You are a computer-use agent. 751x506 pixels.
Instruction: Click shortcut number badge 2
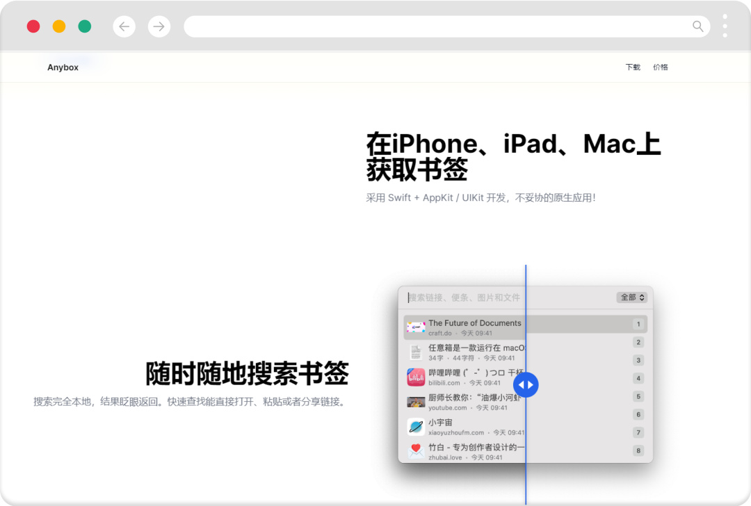(638, 342)
